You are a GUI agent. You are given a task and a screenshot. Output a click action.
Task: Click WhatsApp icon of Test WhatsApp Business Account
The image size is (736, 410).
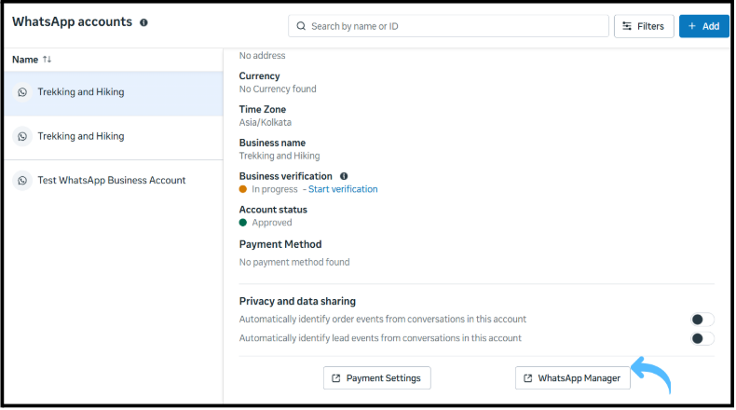pyautogui.click(x=23, y=181)
